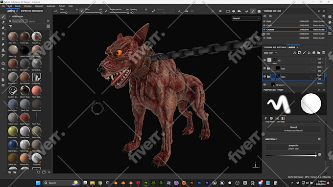333x187 pixels.
Task: Select the Smudge tool
Action: pos(3,44)
